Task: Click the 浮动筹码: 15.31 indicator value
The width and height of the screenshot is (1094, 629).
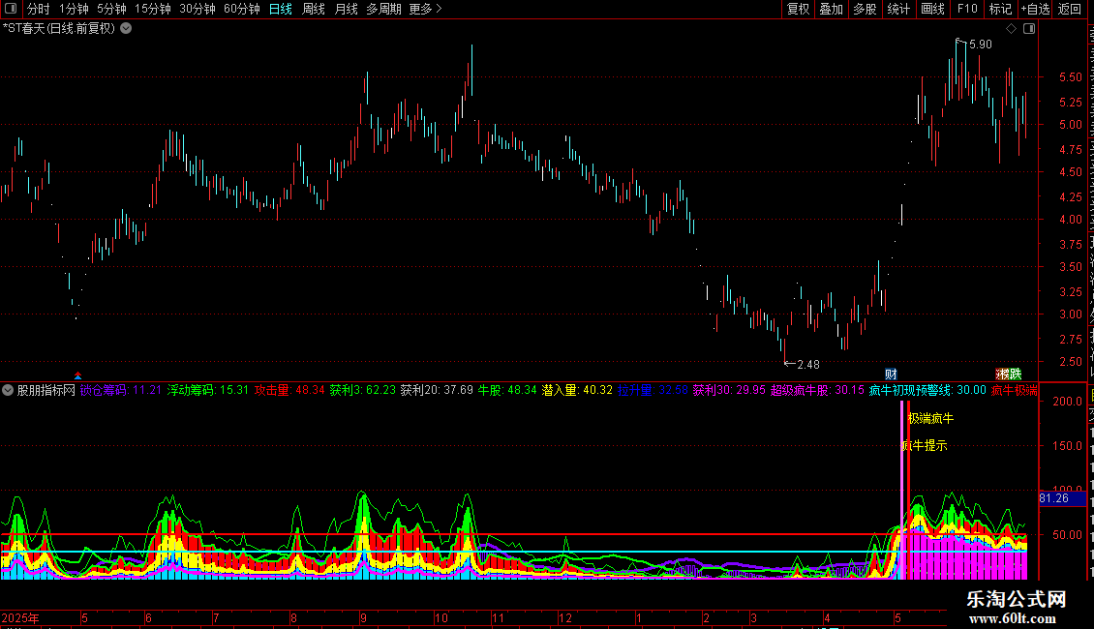Action: pyautogui.click(x=208, y=391)
